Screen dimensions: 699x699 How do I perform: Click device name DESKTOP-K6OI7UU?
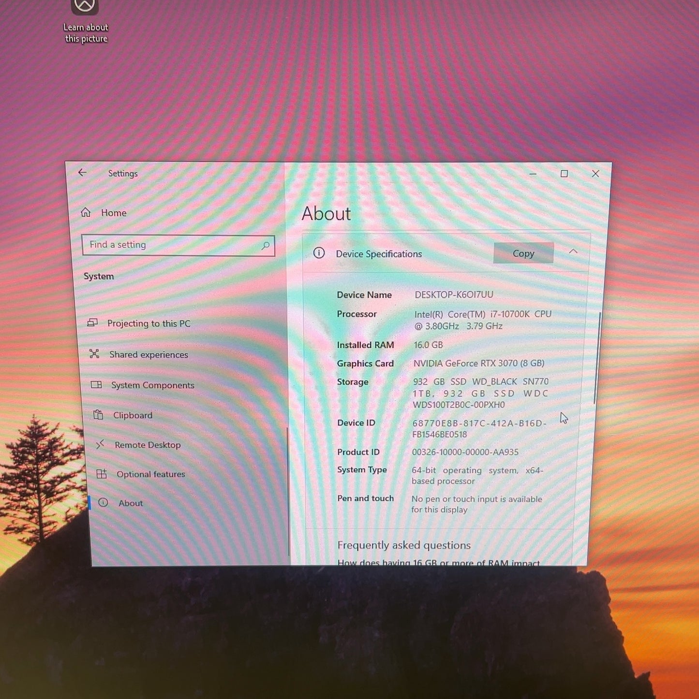(454, 295)
